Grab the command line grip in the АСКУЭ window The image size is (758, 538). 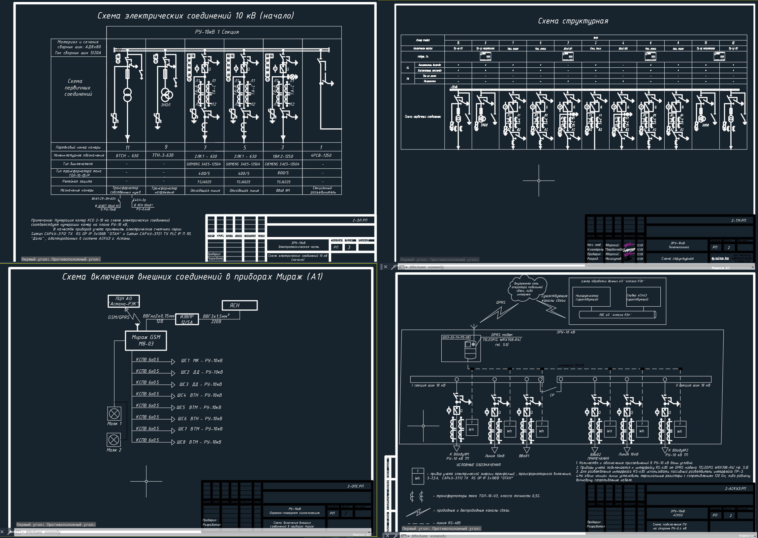(x=384, y=535)
